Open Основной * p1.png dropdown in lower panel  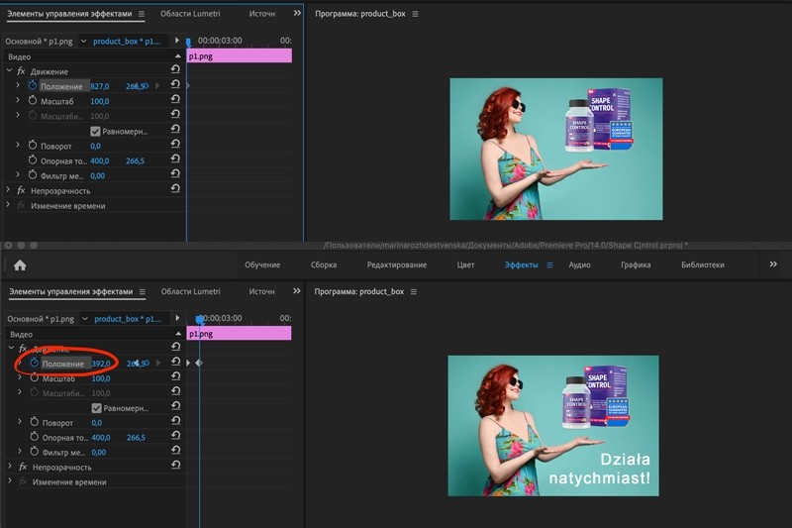click(x=85, y=319)
